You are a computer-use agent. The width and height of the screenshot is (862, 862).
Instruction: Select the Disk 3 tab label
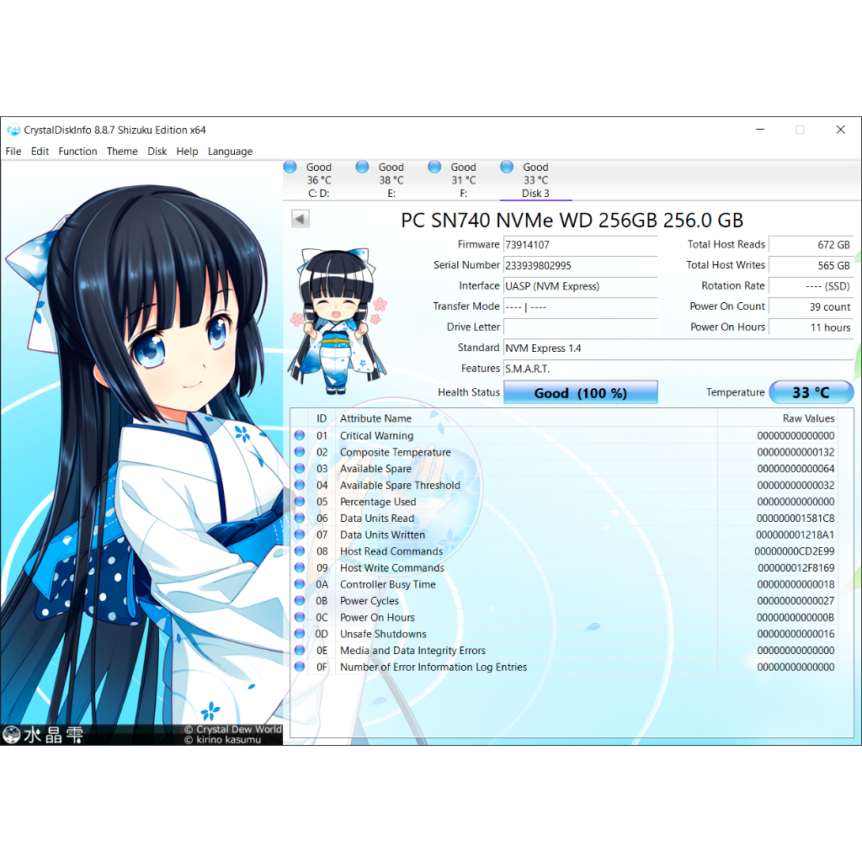(x=535, y=194)
